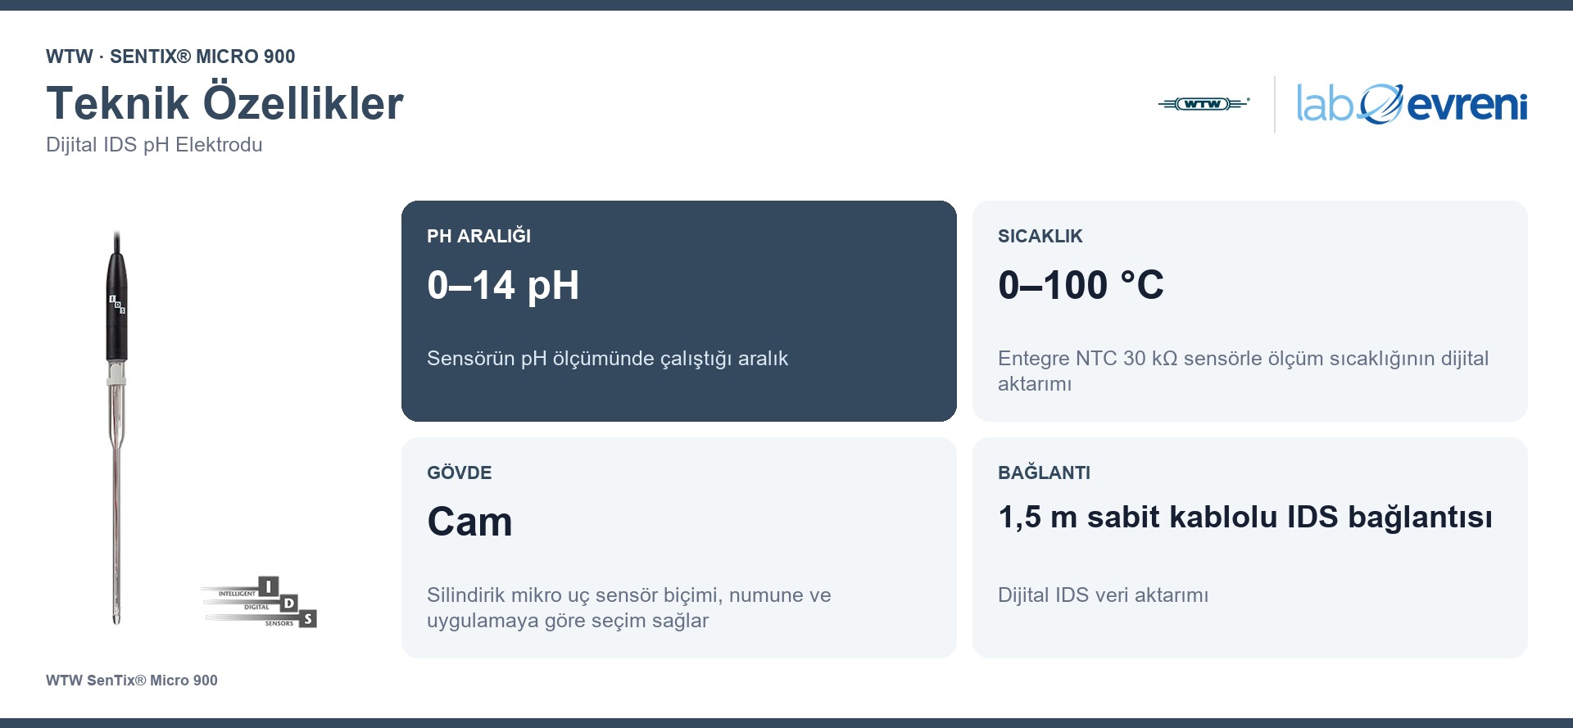Screen dimensions: 1573x728
Task: Click the 0–100 °C temperature value
Action: [x=1081, y=285]
